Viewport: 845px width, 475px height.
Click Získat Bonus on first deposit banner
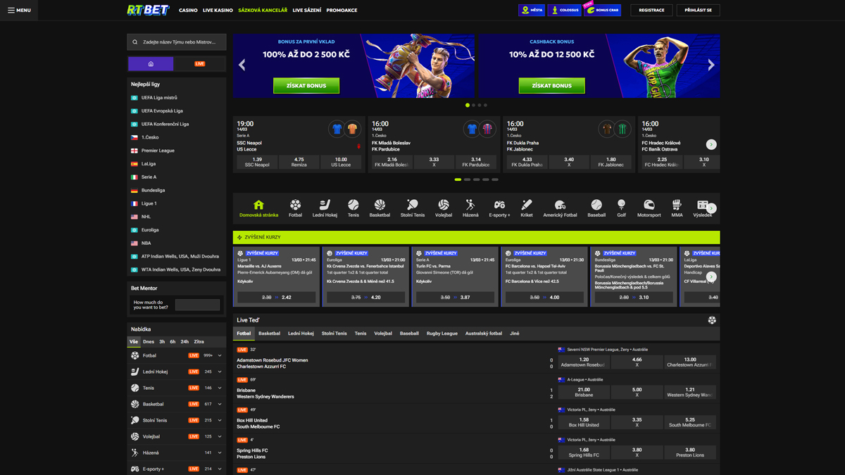point(306,86)
